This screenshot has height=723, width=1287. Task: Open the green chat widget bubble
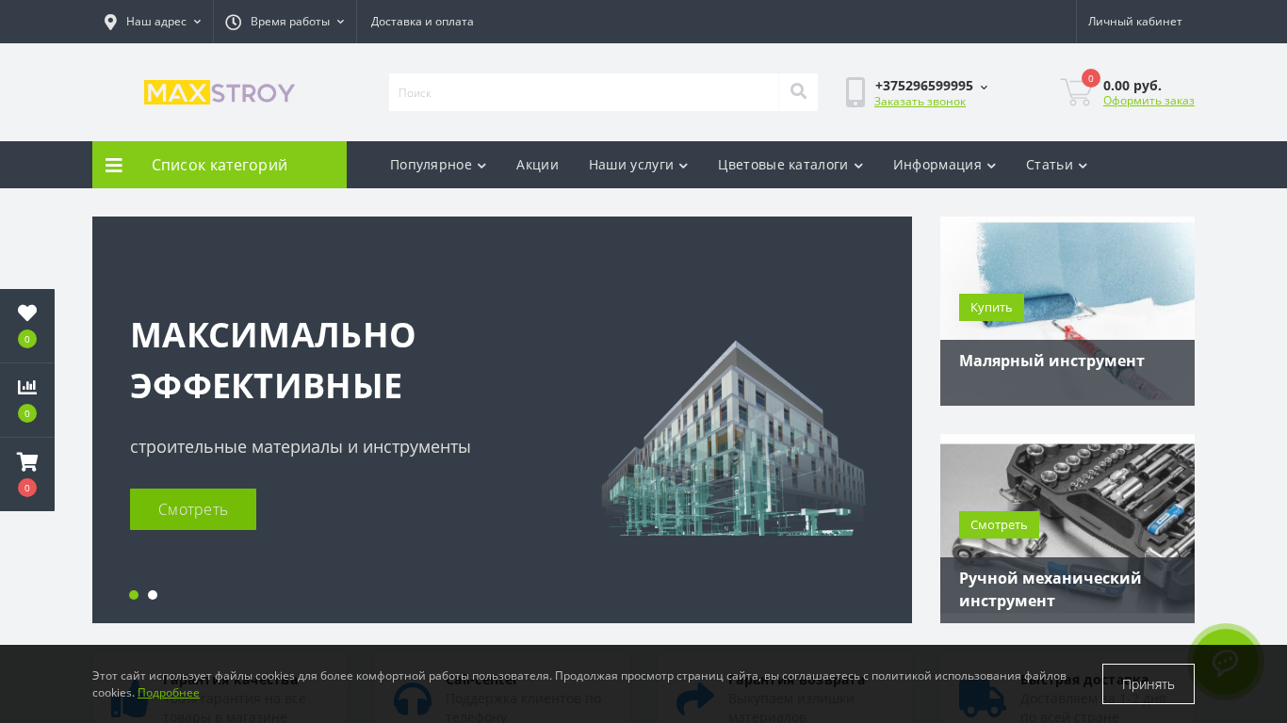point(1225,661)
